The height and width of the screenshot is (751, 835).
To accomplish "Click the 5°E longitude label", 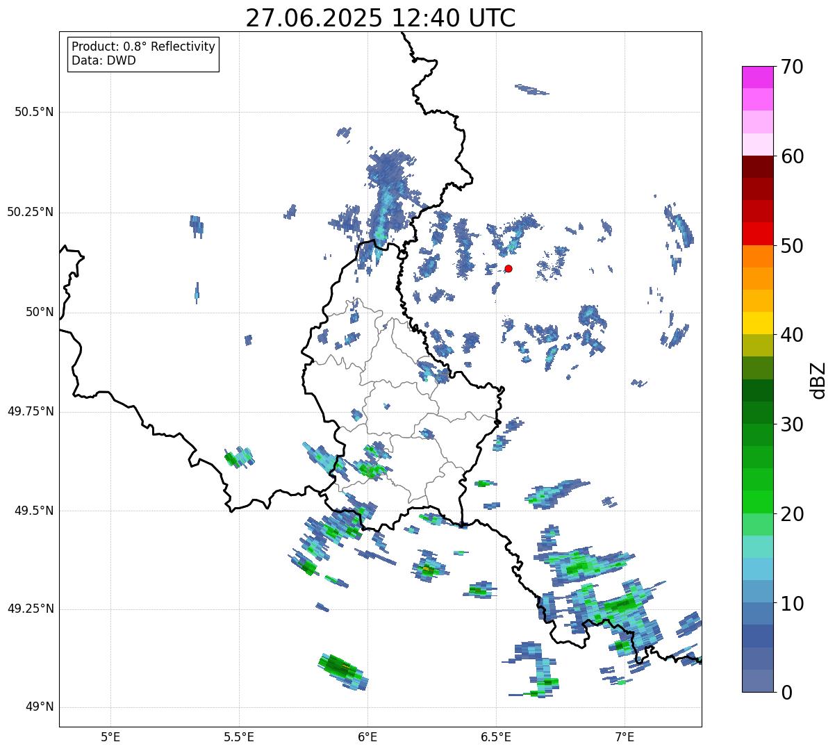I will pos(110,737).
